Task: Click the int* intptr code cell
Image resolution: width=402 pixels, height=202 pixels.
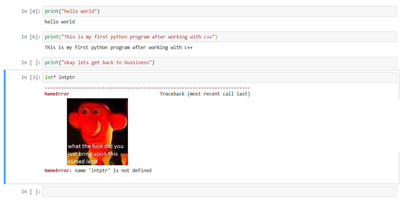Action: [x=219, y=77]
